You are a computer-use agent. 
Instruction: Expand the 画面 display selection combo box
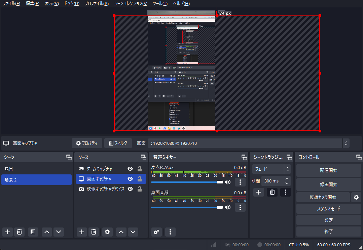click(346, 143)
